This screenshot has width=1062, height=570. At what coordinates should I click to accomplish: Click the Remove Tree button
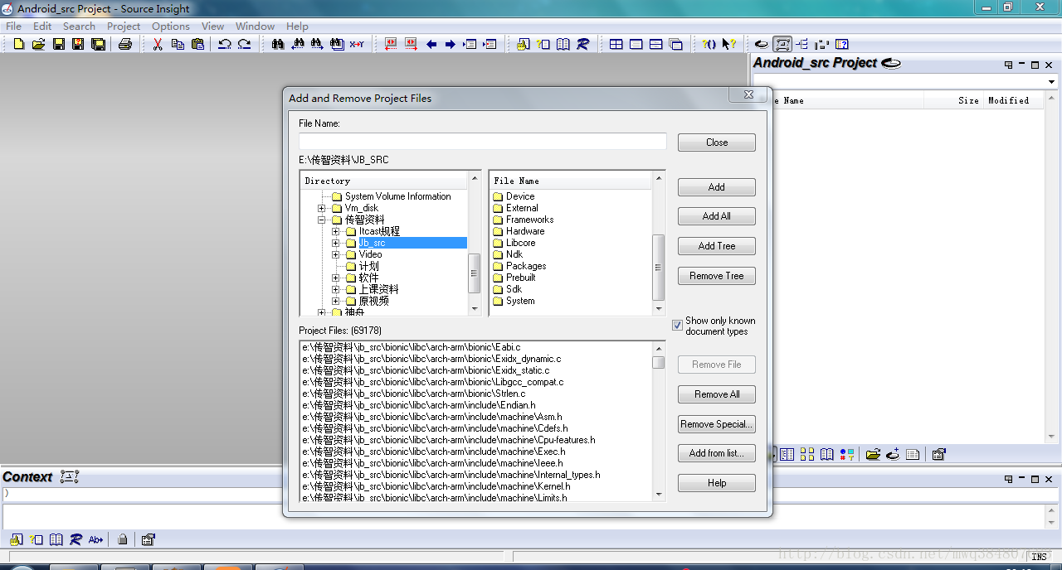point(717,276)
